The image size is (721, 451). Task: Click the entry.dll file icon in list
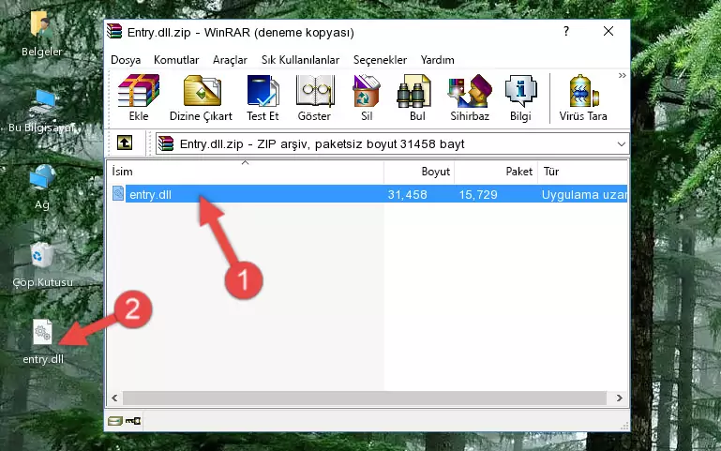point(118,193)
